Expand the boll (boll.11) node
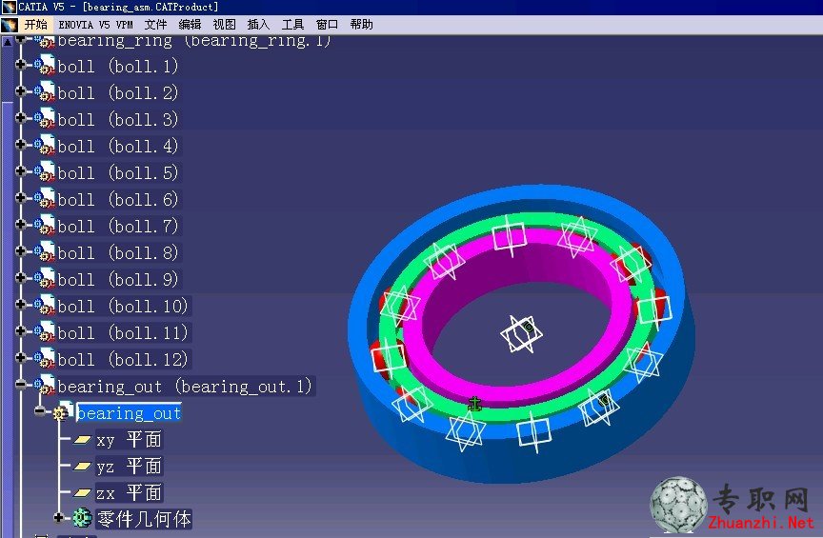The height and width of the screenshot is (538, 823). [20, 331]
